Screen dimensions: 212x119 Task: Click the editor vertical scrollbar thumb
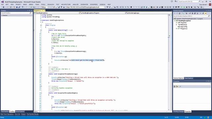pyautogui.click(x=169, y=40)
